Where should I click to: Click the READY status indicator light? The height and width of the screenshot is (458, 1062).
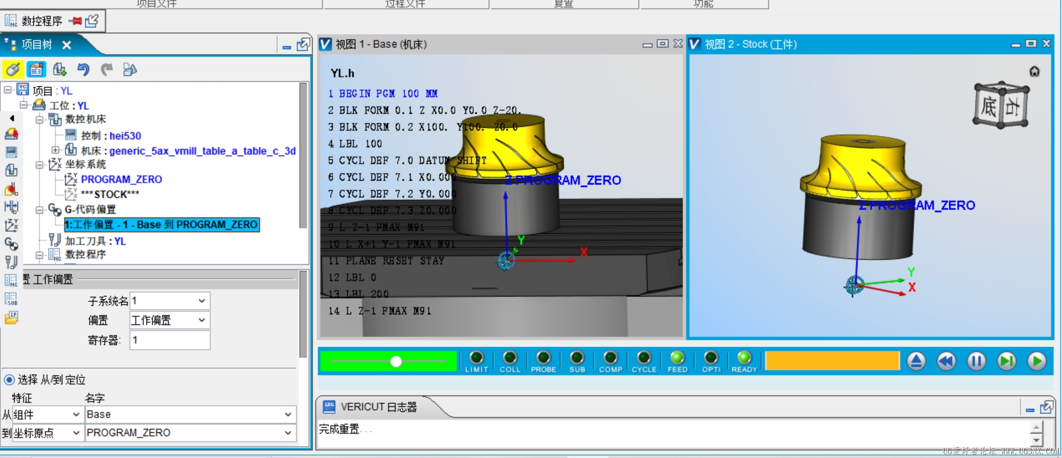744,357
